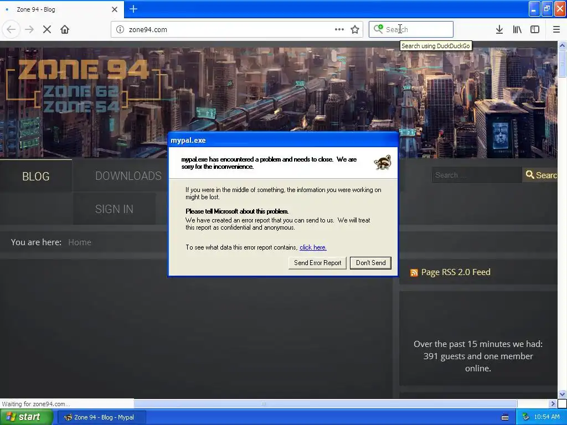Click the keyboard tray icon
The height and width of the screenshot is (425, 567).
pyautogui.click(x=505, y=417)
